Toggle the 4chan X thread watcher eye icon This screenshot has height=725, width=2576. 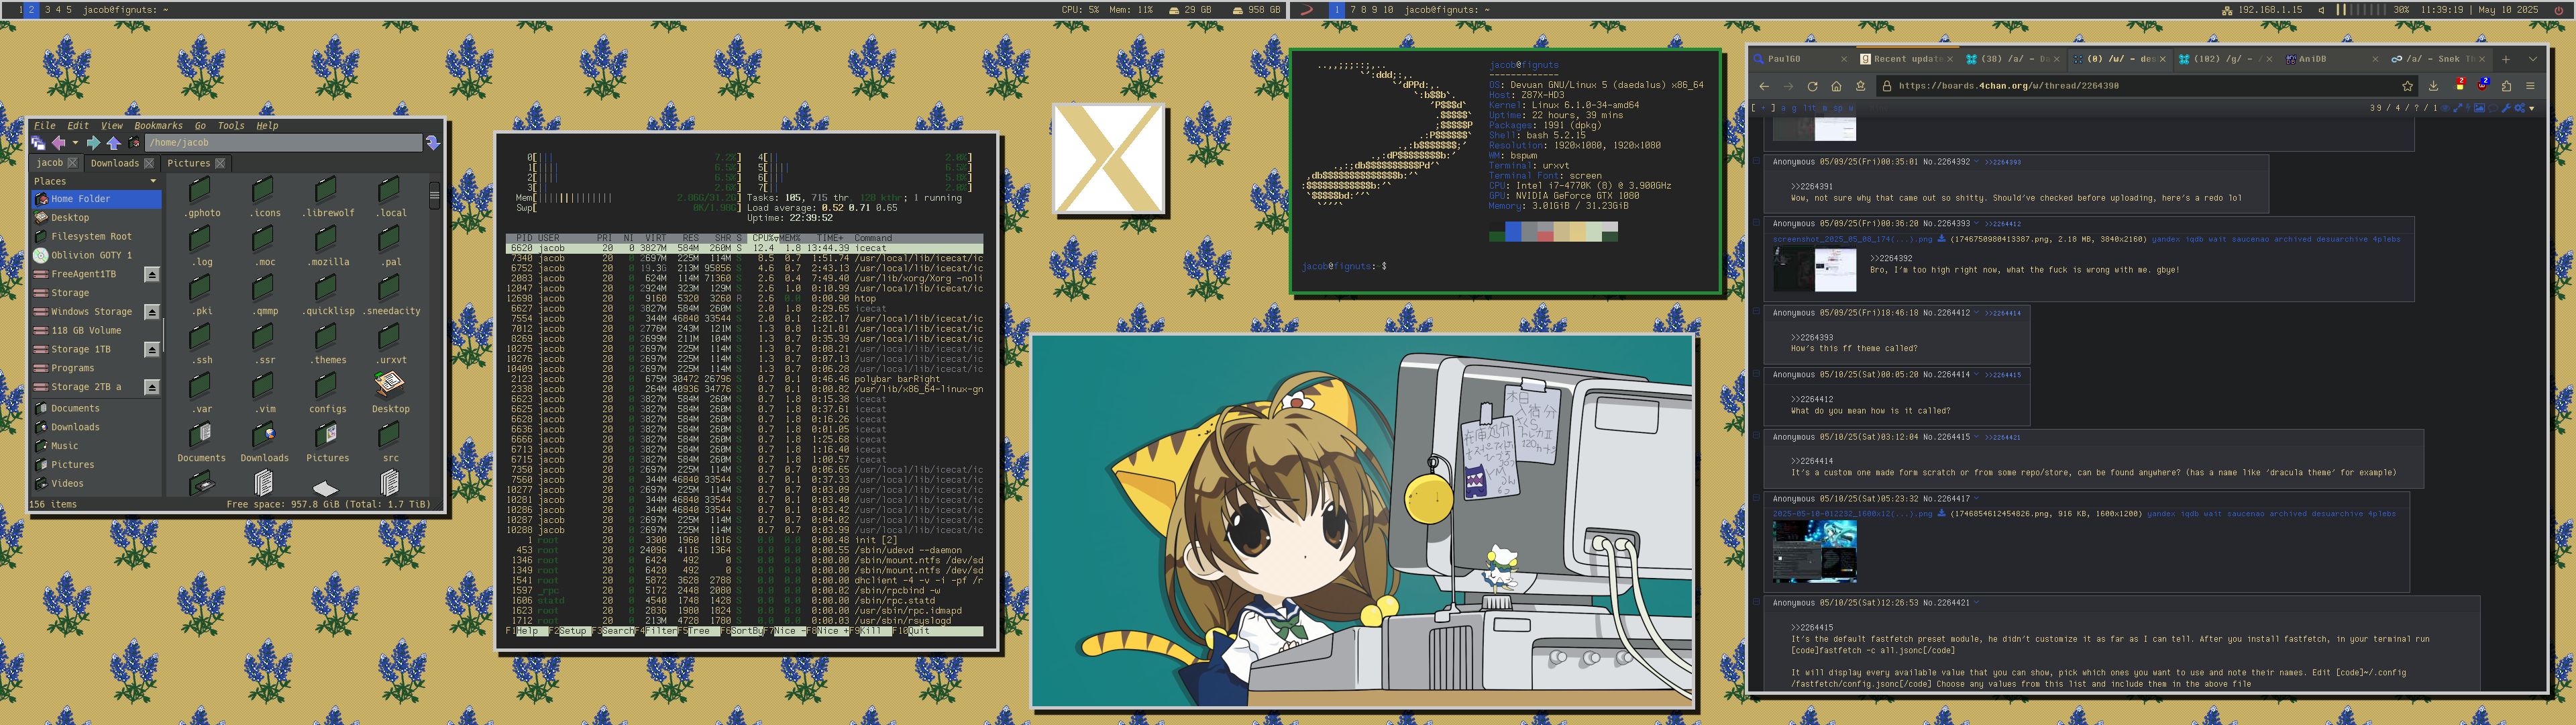pos(2445,108)
